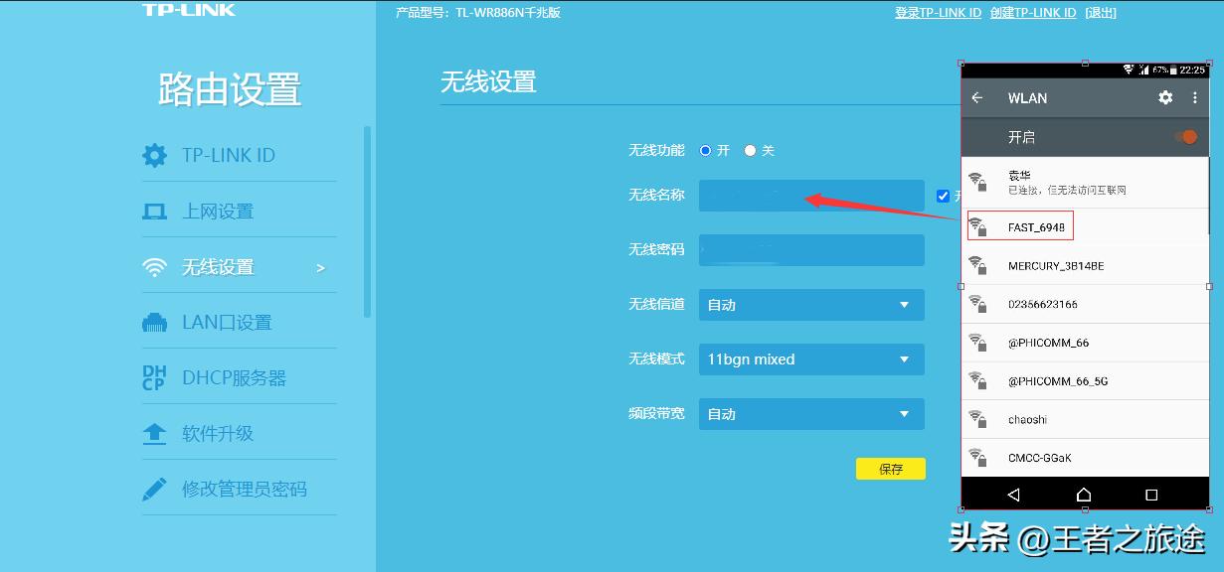The height and width of the screenshot is (572, 1224).
Task: Open DHCP服务器 via the DHCP icon
Action: 155,376
